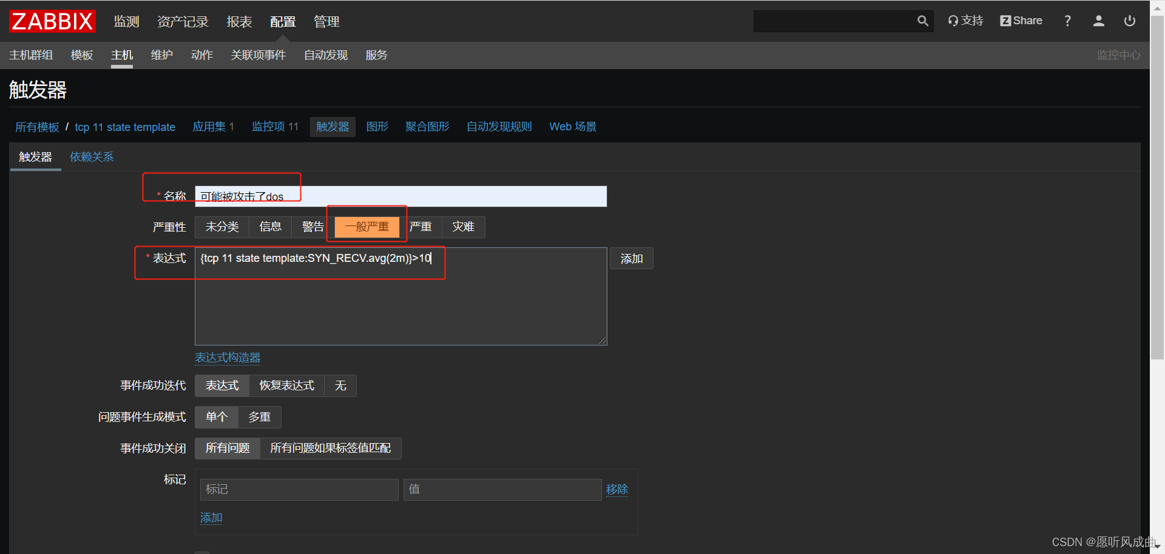Switch to the 触发器 form tab
1165x554 pixels.
pos(35,157)
